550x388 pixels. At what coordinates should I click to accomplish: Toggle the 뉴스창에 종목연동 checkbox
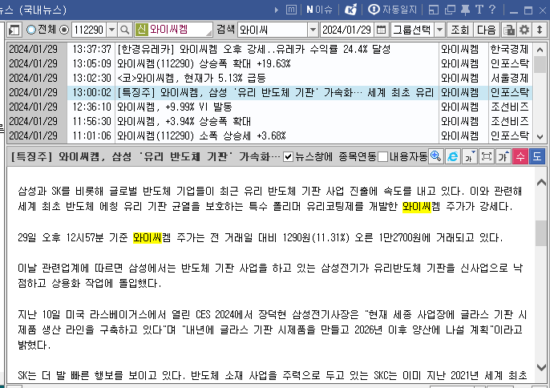[288, 157]
